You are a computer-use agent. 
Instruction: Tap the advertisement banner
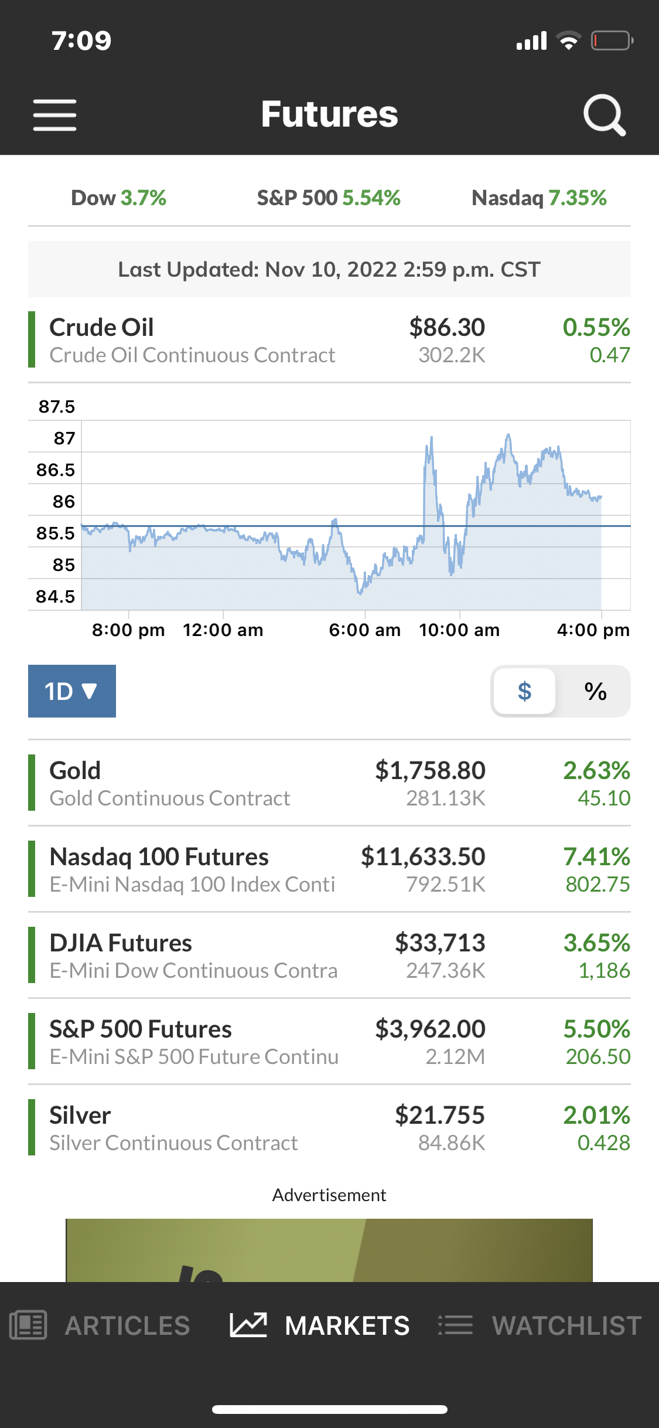point(329,1250)
